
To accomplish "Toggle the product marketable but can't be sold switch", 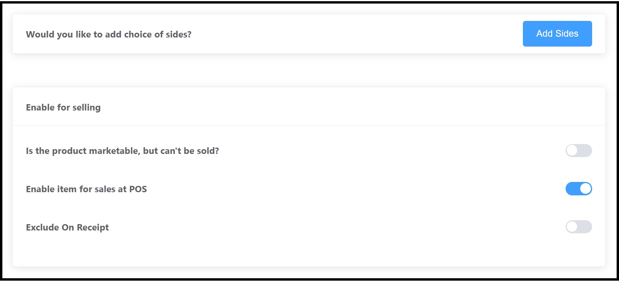I will click(x=578, y=151).
